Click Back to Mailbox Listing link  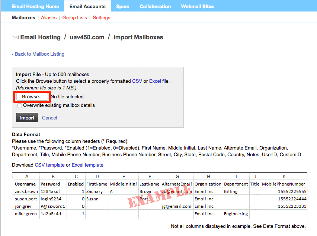point(38,54)
